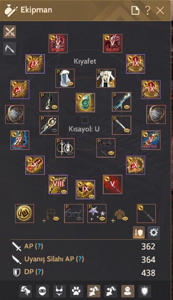Toggle the small checkbox above Kısayol: U
Viewport: 173px width, 300px height.
click(85, 120)
